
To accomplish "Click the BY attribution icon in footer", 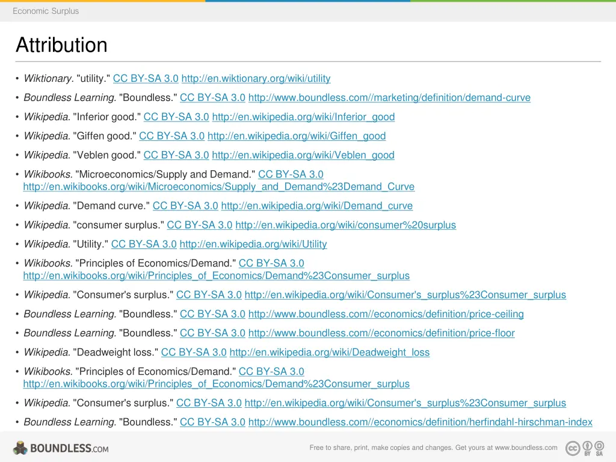I will (x=587, y=448).
